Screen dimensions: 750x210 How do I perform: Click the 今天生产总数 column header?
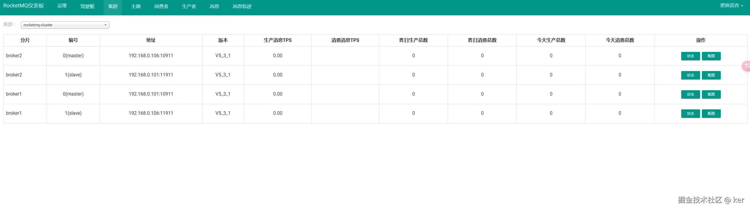[551, 40]
